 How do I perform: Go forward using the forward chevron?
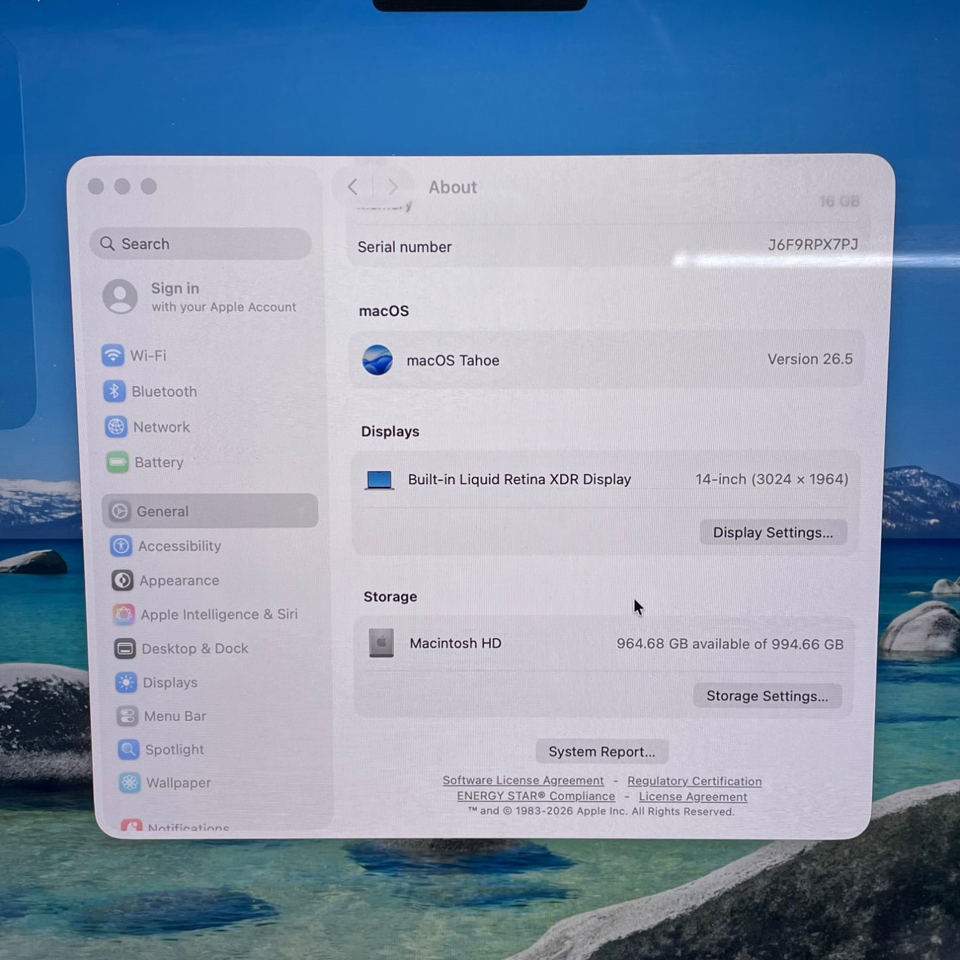tap(393, 187)
